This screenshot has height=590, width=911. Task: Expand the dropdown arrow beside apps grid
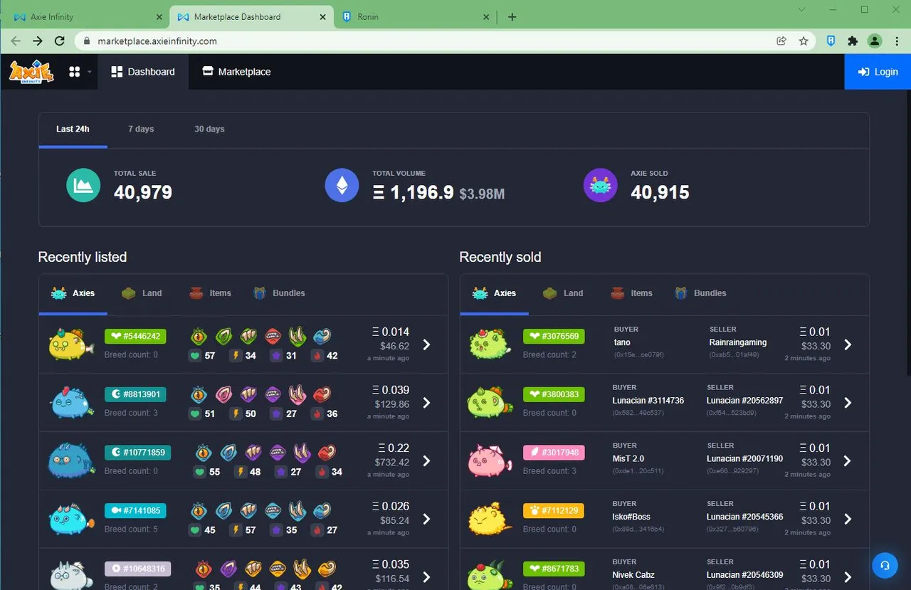point(90,72)
